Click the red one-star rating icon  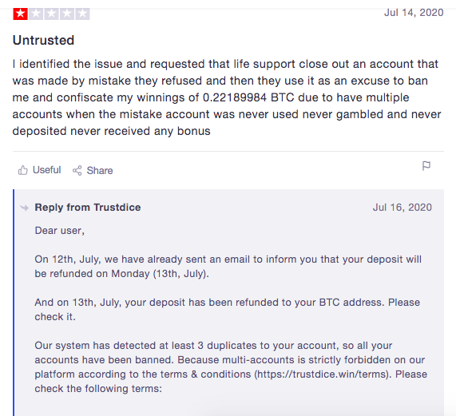(x=20, y=14)
